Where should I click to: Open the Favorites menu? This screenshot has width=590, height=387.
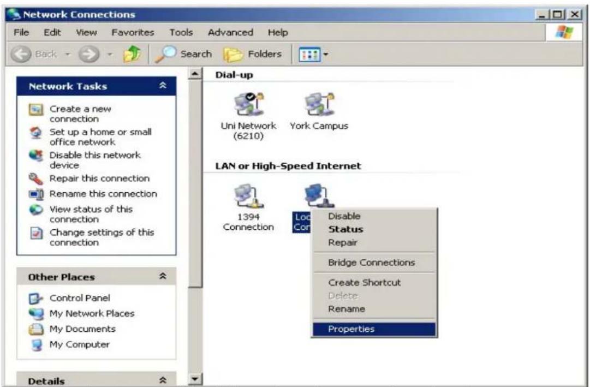pos(133,32)
